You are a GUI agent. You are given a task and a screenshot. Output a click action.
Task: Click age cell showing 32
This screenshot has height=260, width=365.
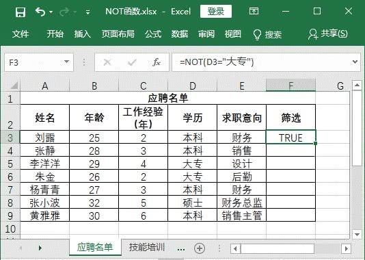click(x=94, y=203)
